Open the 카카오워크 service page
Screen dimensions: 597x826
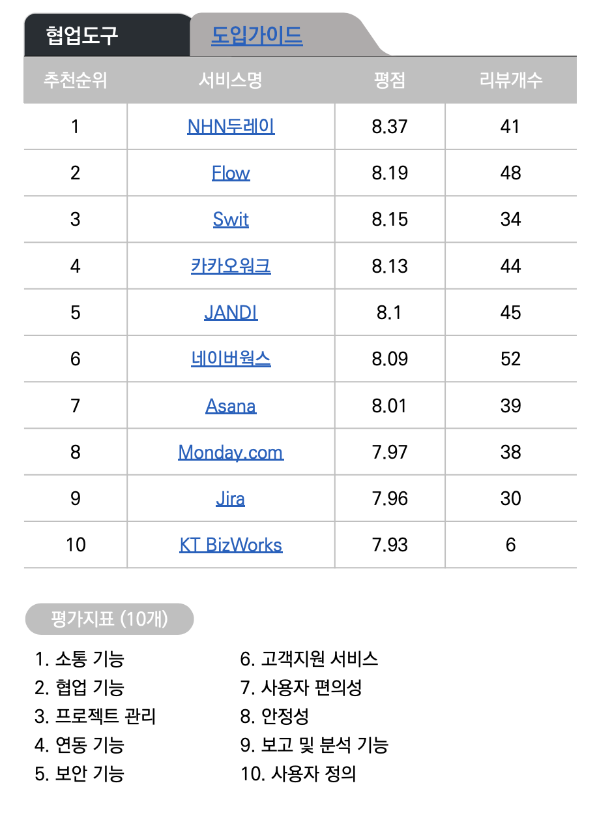point(231,266)
